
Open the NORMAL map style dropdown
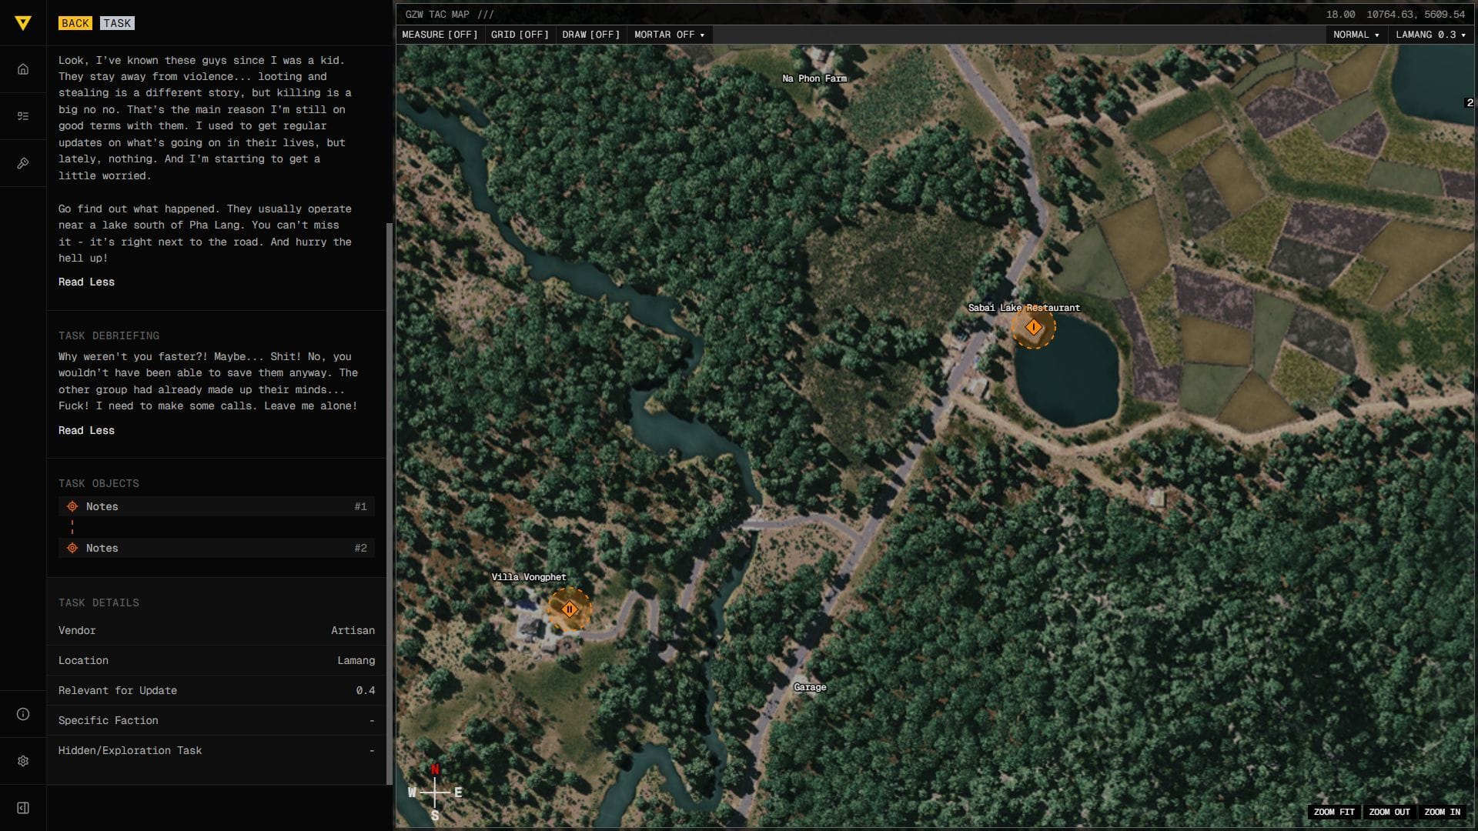pyautogui.click(x=1356, y=35)
